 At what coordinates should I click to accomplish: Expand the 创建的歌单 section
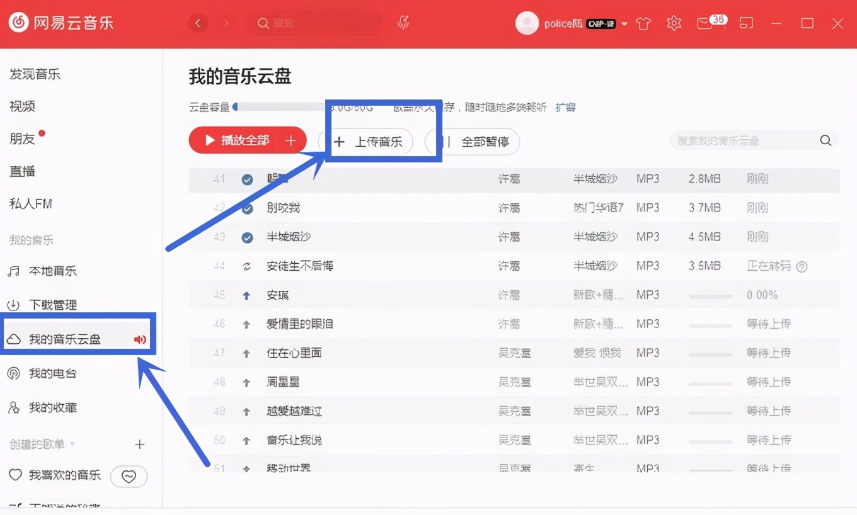pyautogui.click(x=139, y=444)
